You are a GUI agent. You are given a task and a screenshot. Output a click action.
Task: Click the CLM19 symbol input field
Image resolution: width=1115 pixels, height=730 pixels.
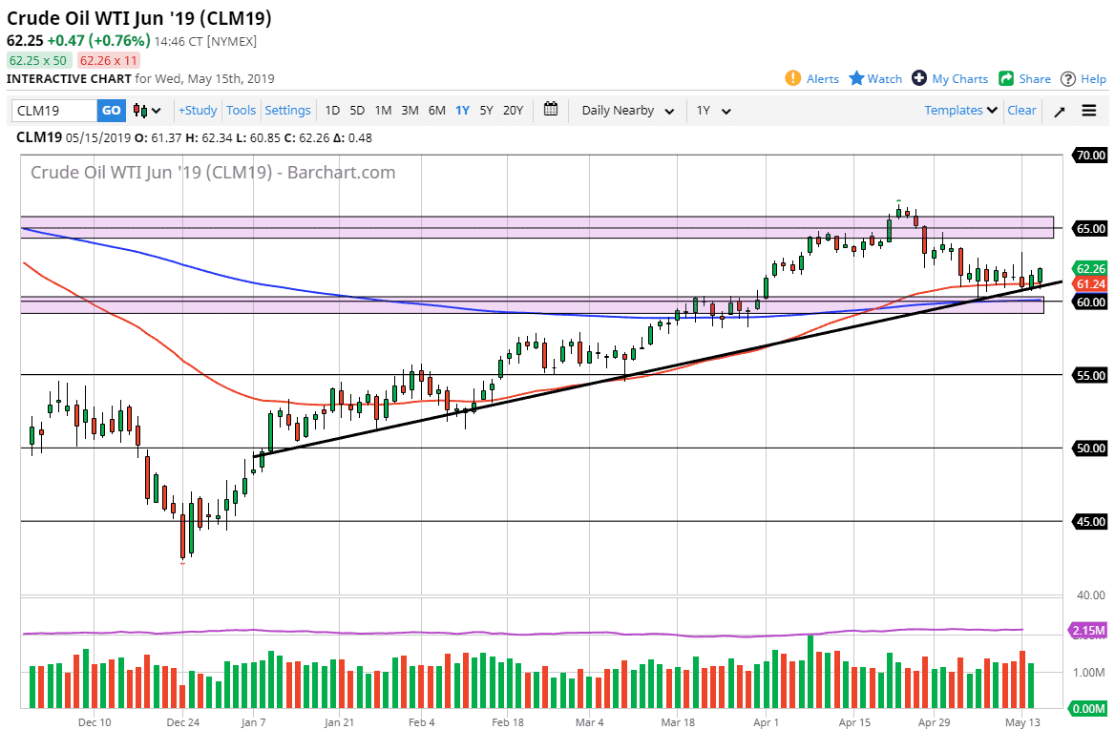(x=53, y=110)
